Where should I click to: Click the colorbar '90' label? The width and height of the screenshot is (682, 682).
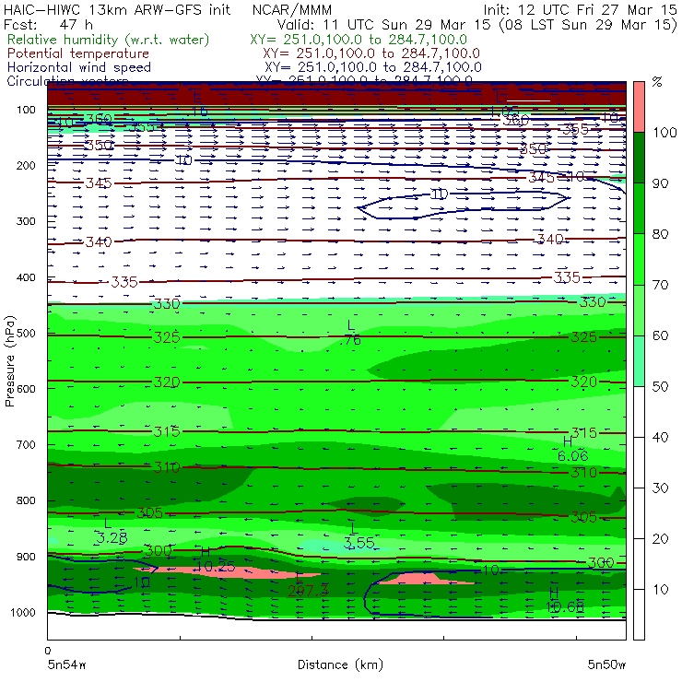pos(660,183)
